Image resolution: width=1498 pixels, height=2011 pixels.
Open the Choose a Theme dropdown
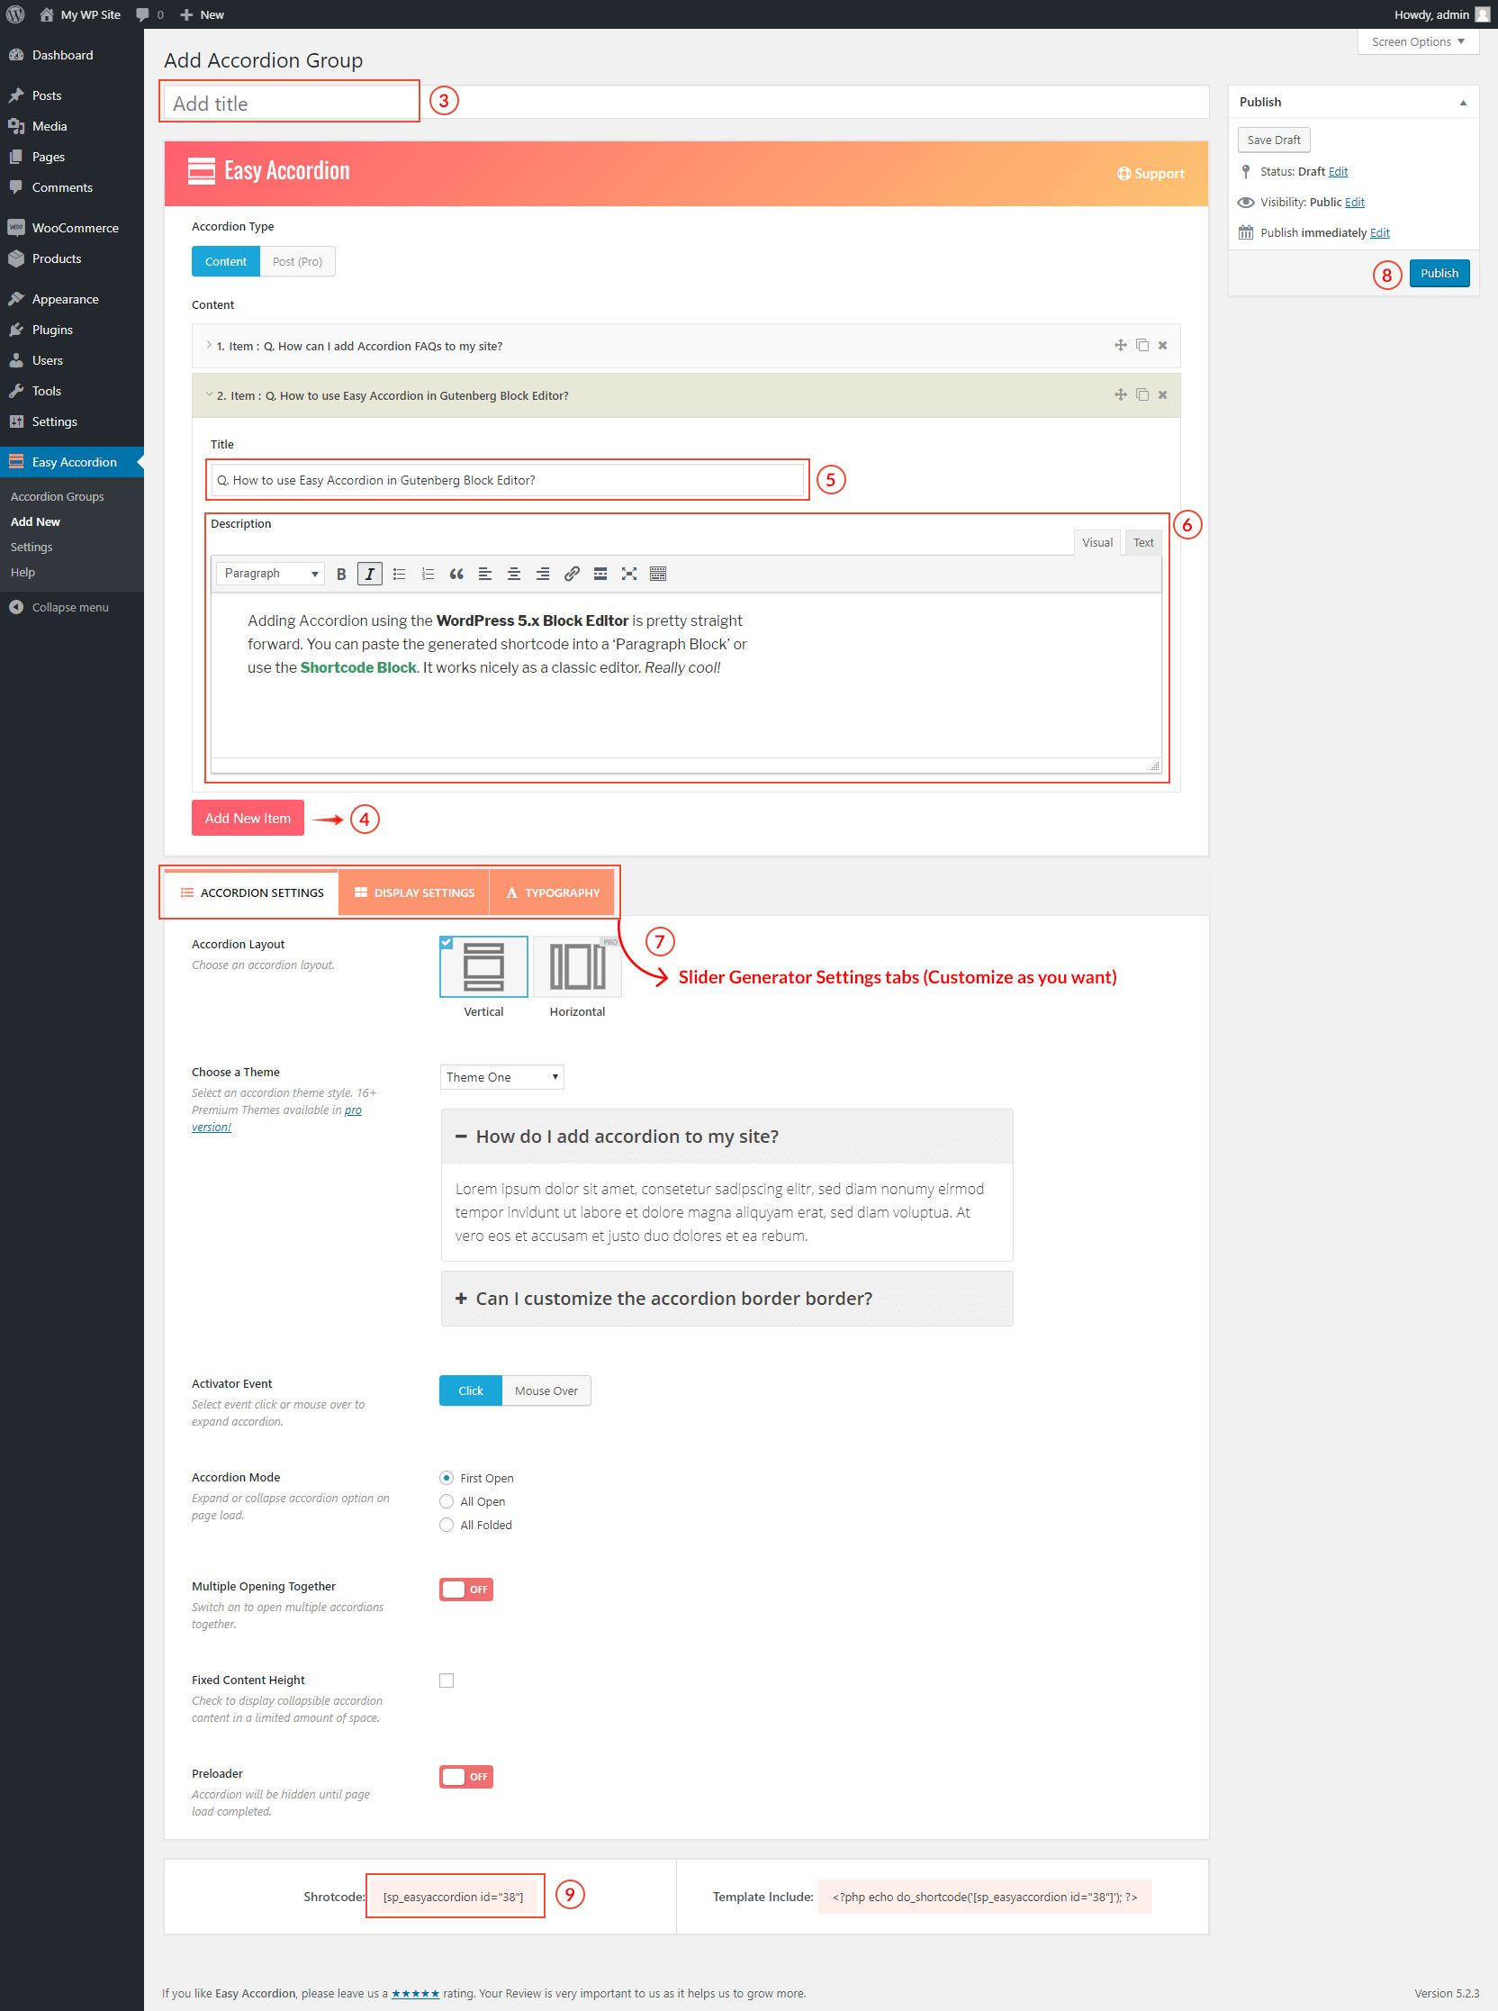(x=501, y=1077)
